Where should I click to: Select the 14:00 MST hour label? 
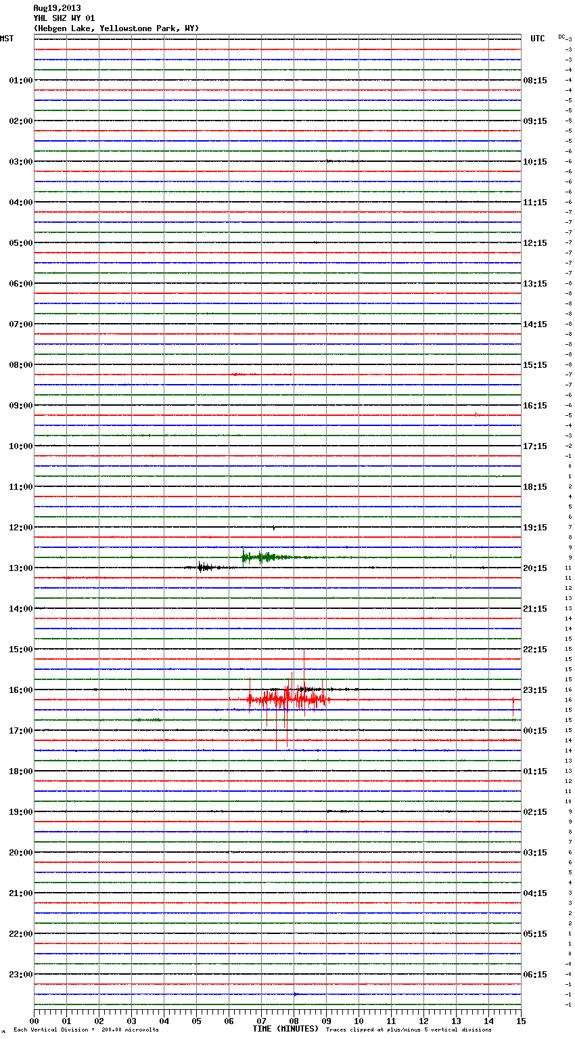coord(21,609)
